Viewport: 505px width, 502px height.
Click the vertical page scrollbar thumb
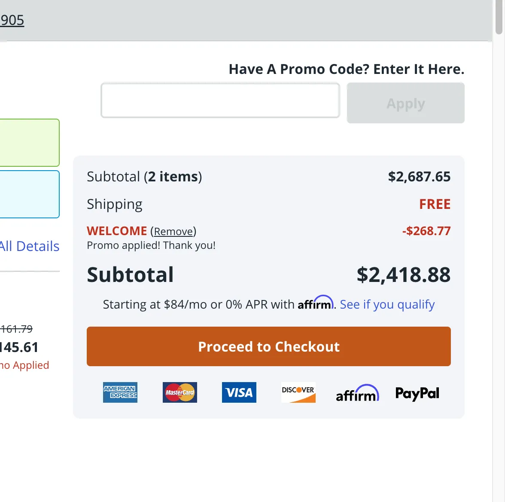(499, 17)
